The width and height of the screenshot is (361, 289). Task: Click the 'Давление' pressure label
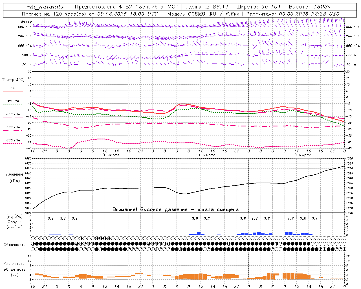click(15, 174)
